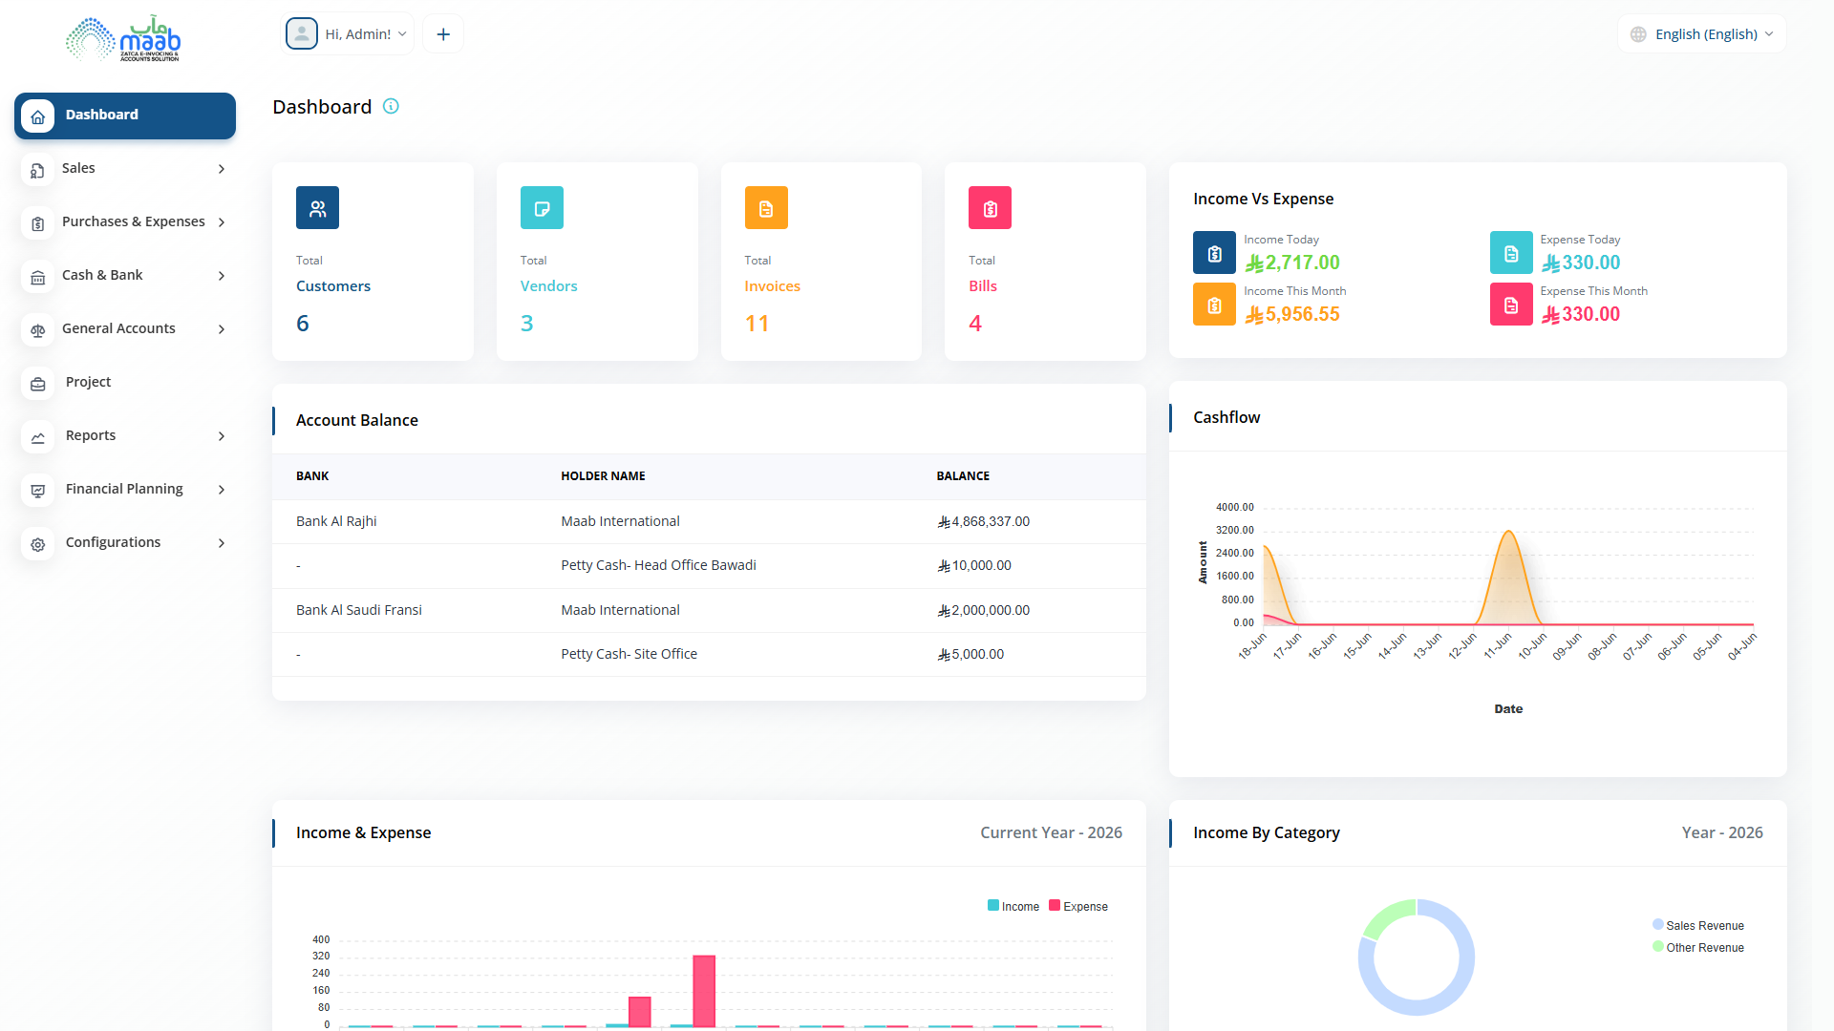
Task: Click the Total Invoices card icon
Action: [766, 208]
